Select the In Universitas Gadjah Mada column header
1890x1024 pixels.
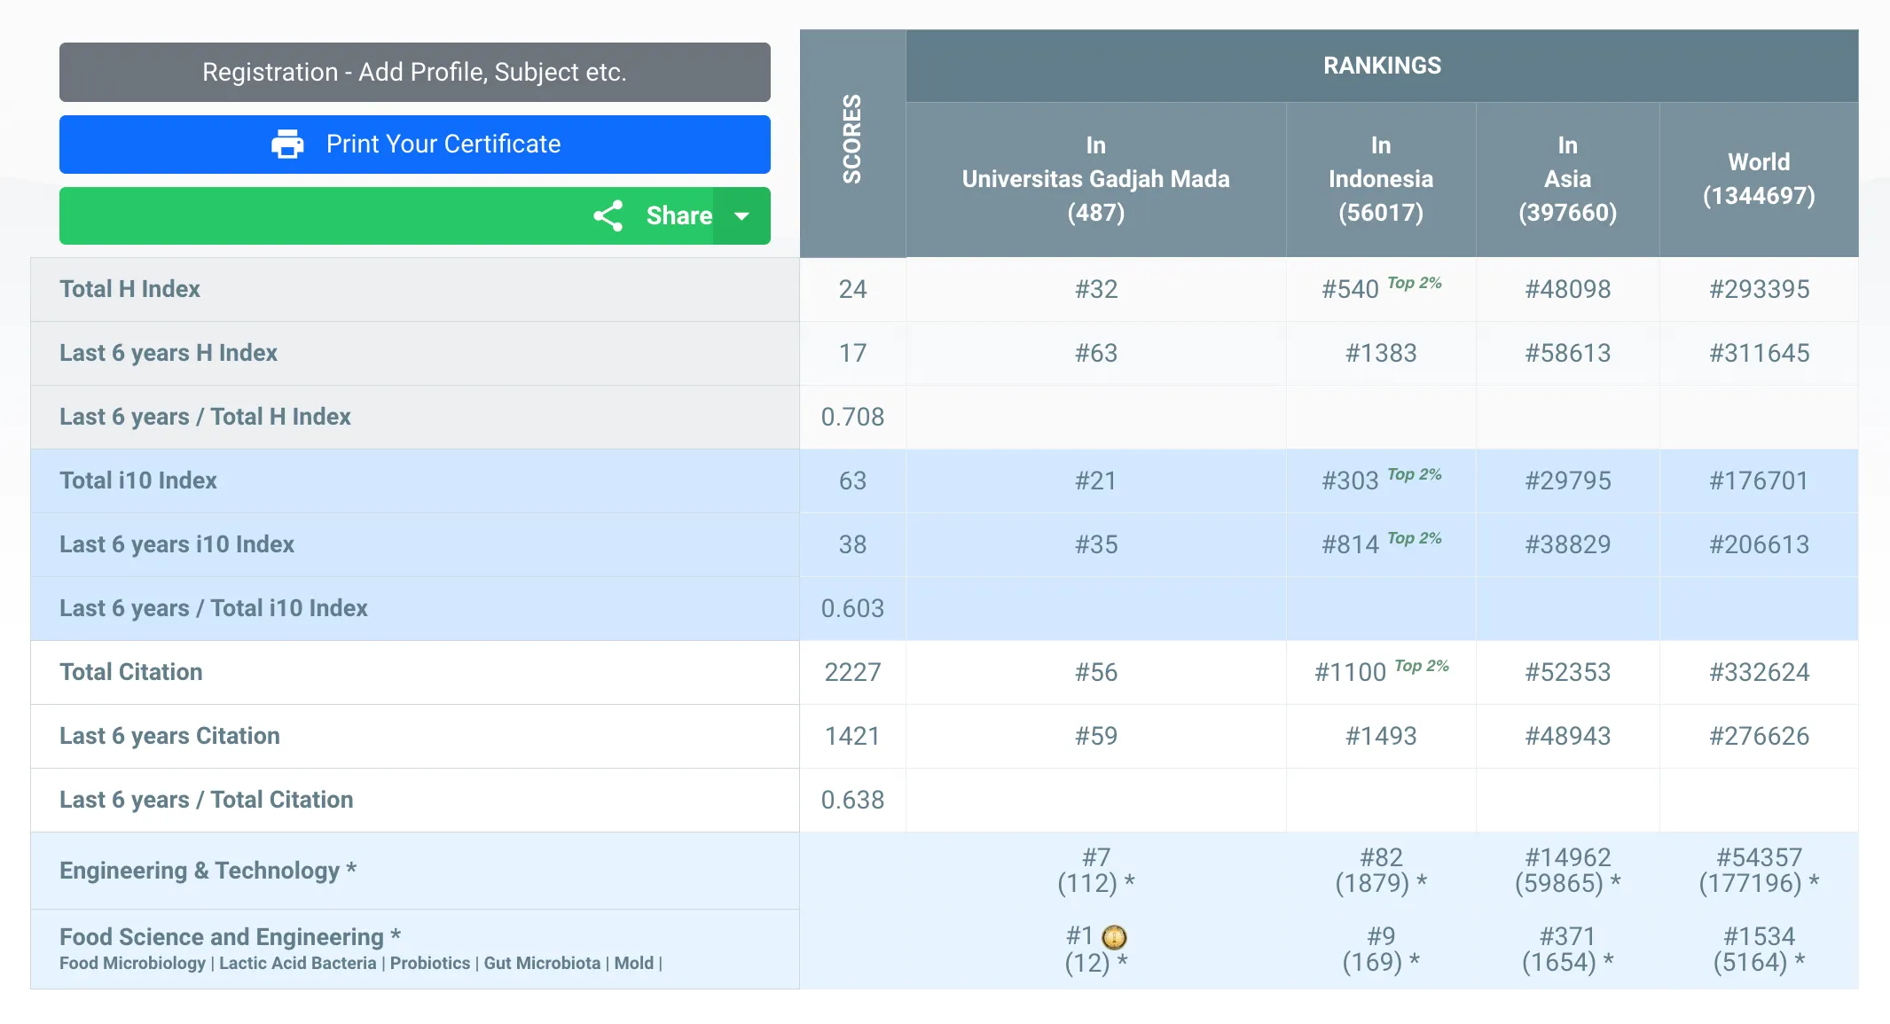click(x=1095, y=179)
